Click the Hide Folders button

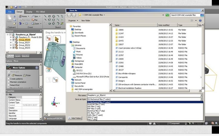[x=75, y=118]
